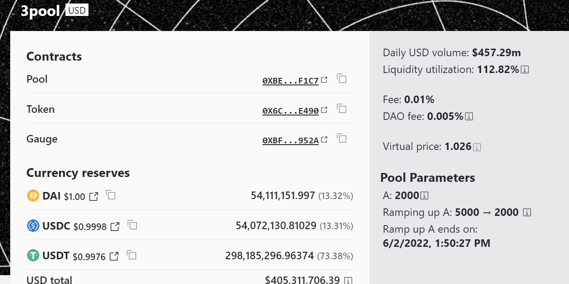
Task: Show Ramping up A info tooltip
Action: pyautogui.click(x=527, y=213)
